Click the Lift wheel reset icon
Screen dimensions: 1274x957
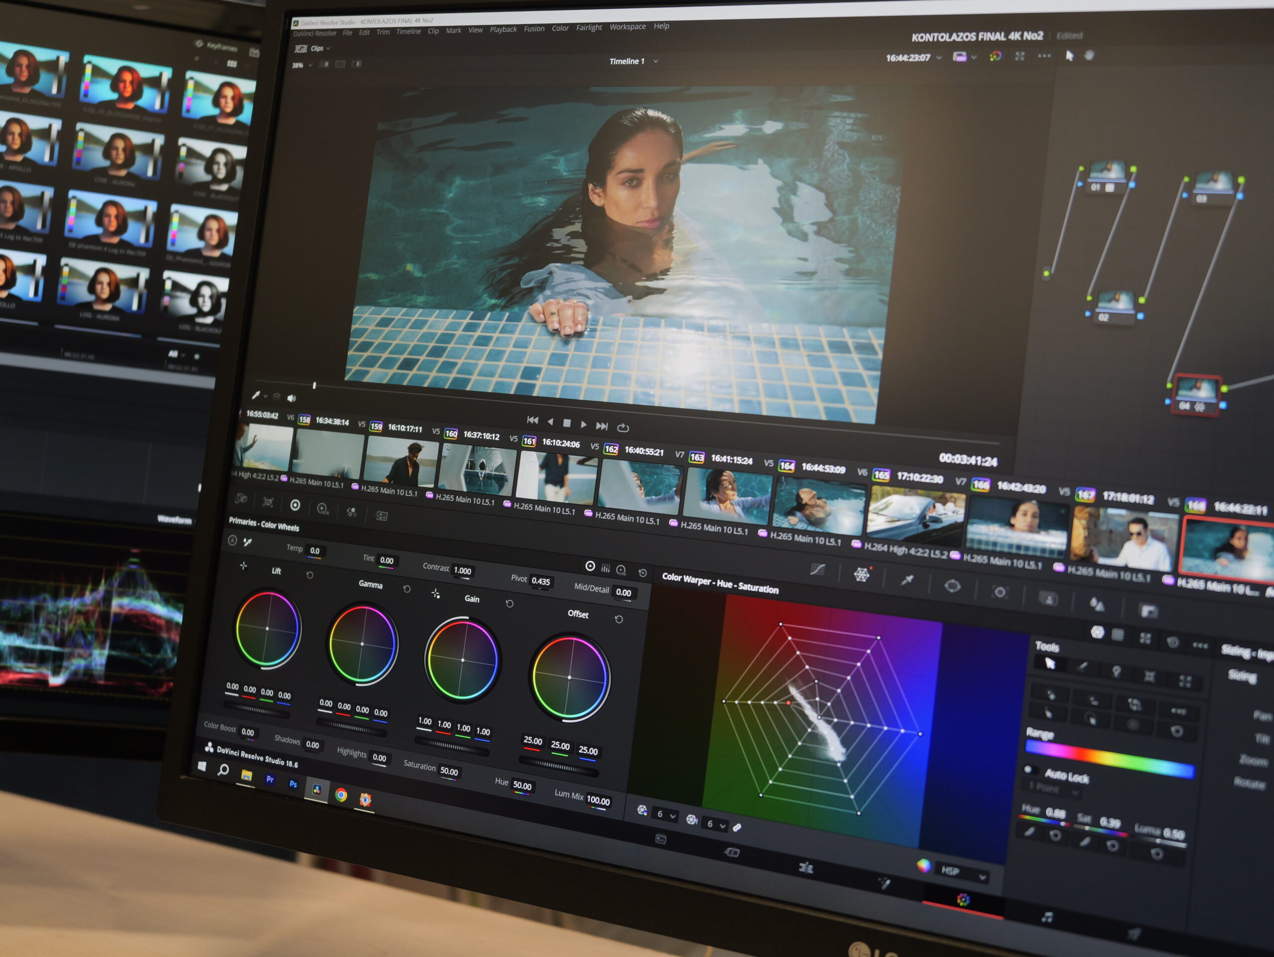pyautogui.click(x=310, y=575)
